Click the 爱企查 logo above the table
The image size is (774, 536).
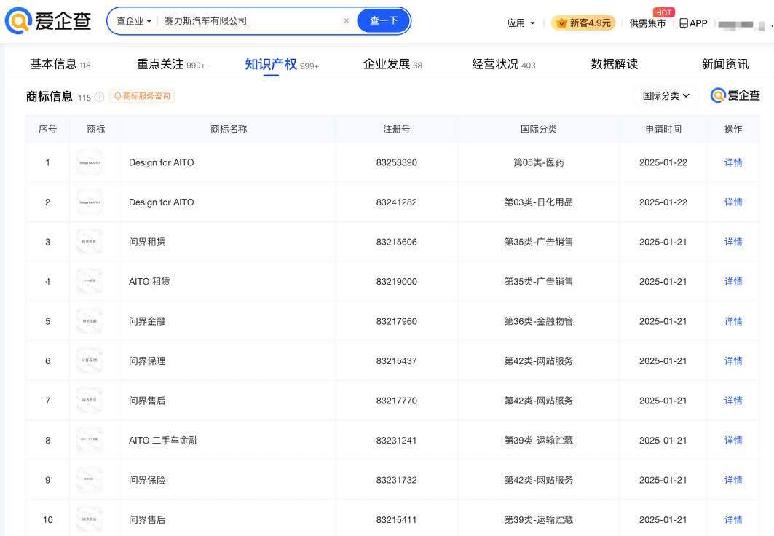pyautogui.click(x=735, y=95)
